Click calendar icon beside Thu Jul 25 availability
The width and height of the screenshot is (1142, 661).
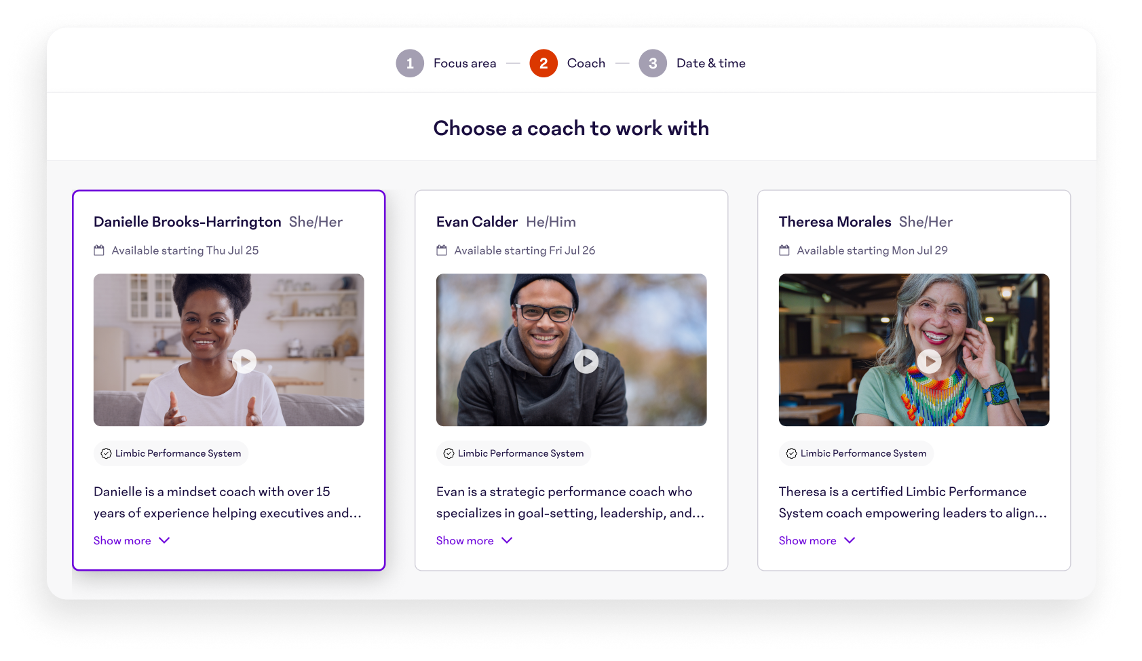click(99, 250)
